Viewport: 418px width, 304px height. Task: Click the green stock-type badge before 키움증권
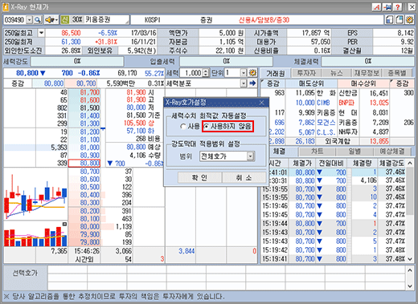click(x=64, y=19)
